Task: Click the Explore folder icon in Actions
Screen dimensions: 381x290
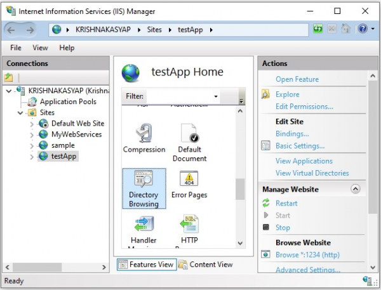Action: [265, 95]
